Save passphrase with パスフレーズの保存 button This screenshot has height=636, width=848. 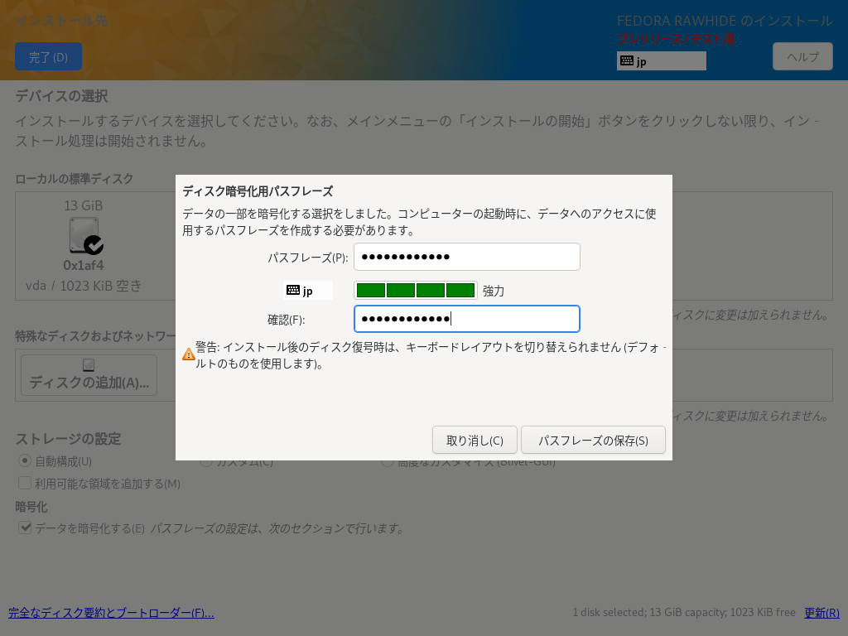click(x=593, y=441)
